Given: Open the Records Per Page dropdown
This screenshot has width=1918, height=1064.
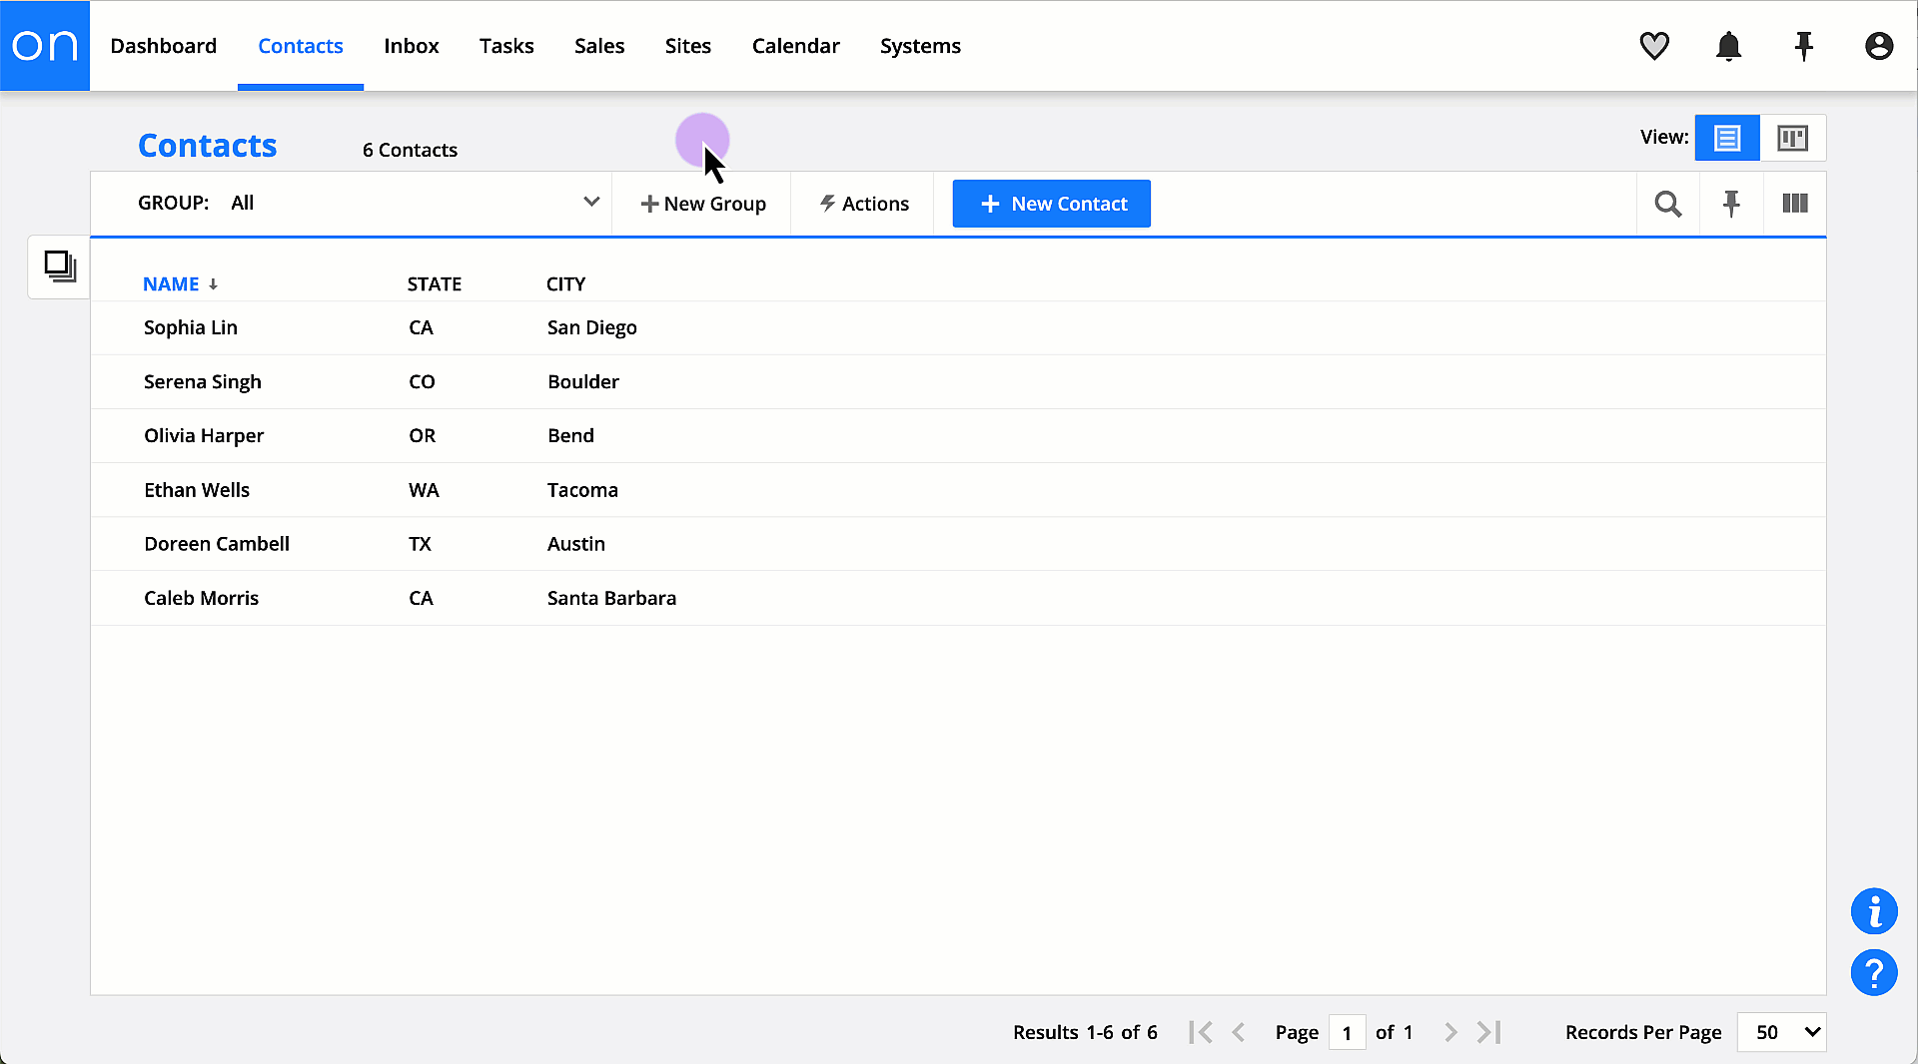Looking at the screenshot, I should (x=1781, y=1032).
